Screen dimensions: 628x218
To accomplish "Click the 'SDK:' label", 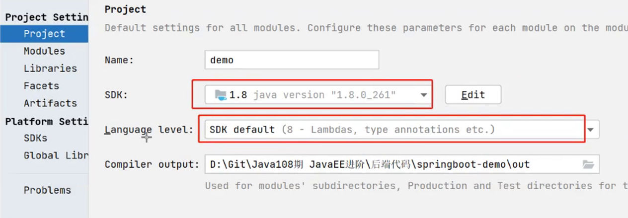I will 116,95.
